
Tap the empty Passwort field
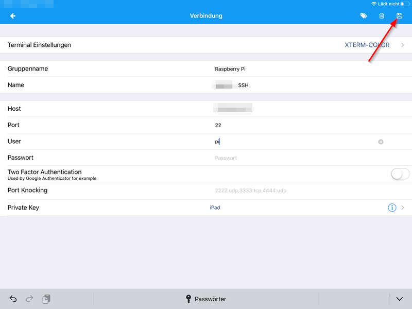[x=226, y=157]
